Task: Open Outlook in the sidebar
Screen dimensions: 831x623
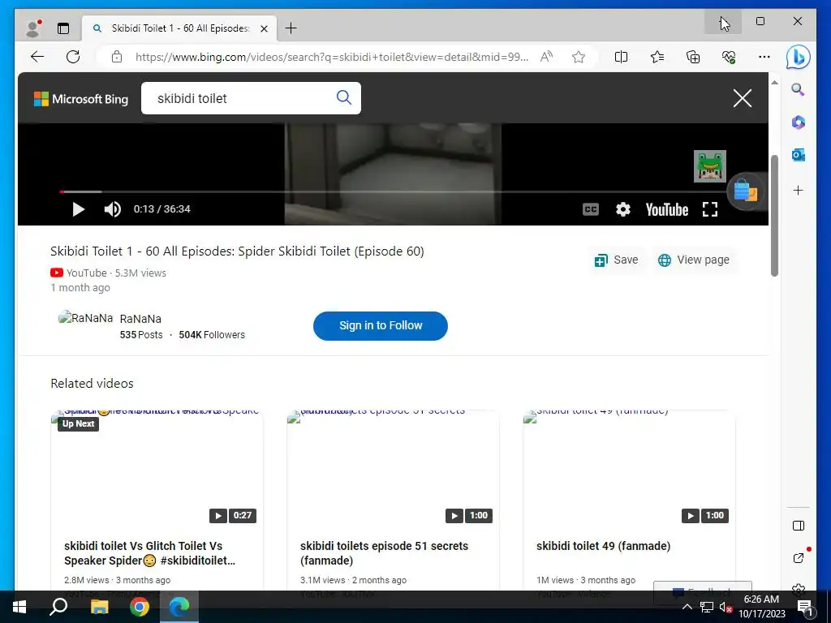Action: coord(799,155)
